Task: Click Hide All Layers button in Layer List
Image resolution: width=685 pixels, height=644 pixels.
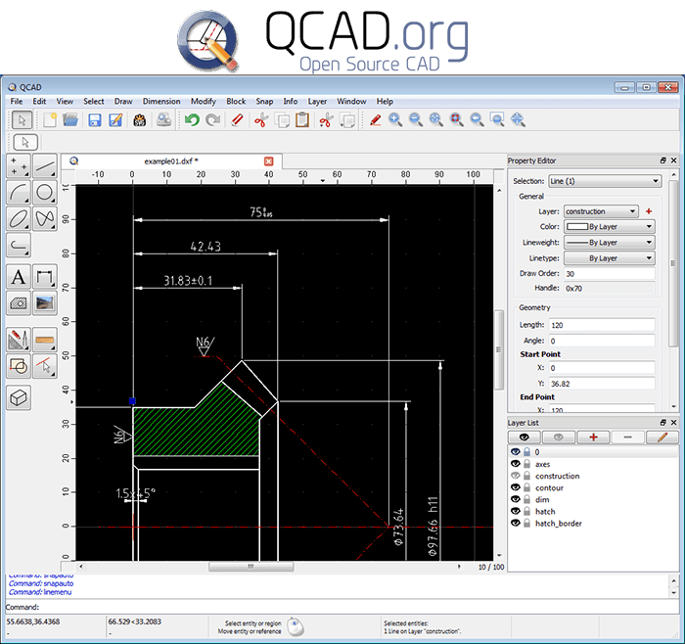Action: coord(559,437)
